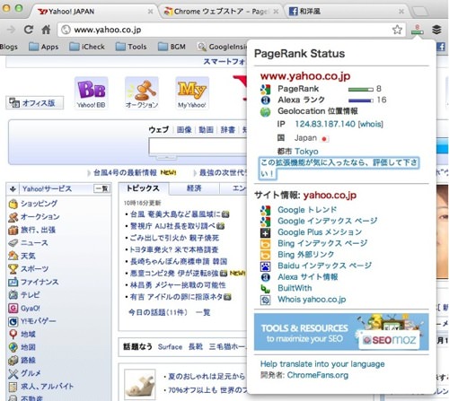This screenshot has width=449, height=401.
Task: Click Surface in 話題なう
Action: click(170, 347)
